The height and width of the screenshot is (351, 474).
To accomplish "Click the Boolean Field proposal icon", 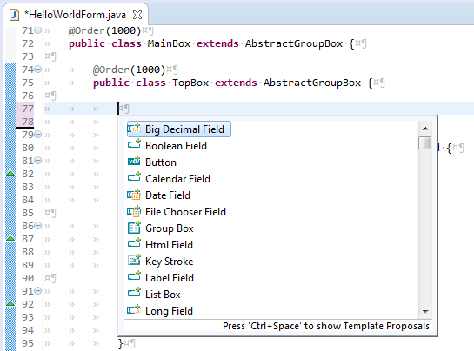I will pyautogui.click(x=134, y=145).
